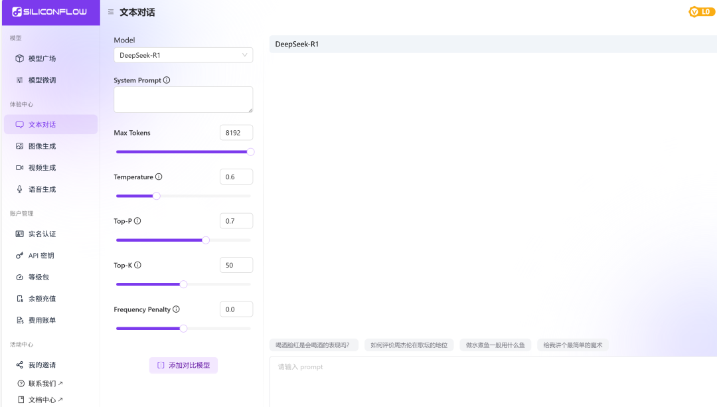Click the Top-P slider handle
The height and width of the screenshot is (407, 717).
[x=206, y=240]
